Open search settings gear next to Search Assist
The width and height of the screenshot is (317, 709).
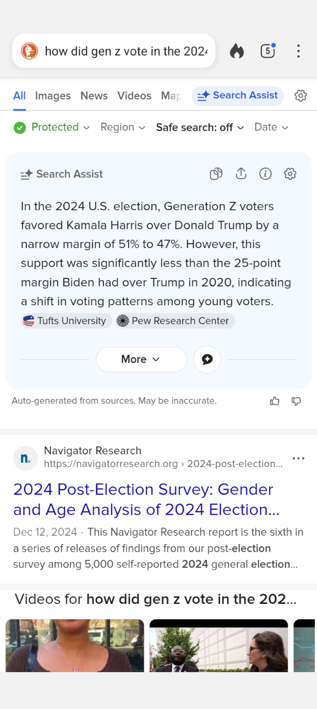300,96
